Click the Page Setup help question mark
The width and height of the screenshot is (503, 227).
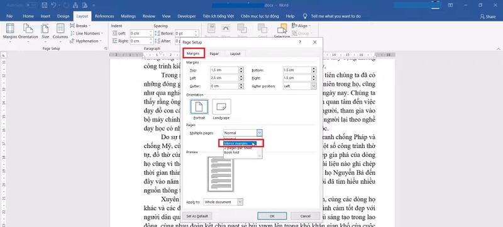pyautogui.click(x=300, y=42)
